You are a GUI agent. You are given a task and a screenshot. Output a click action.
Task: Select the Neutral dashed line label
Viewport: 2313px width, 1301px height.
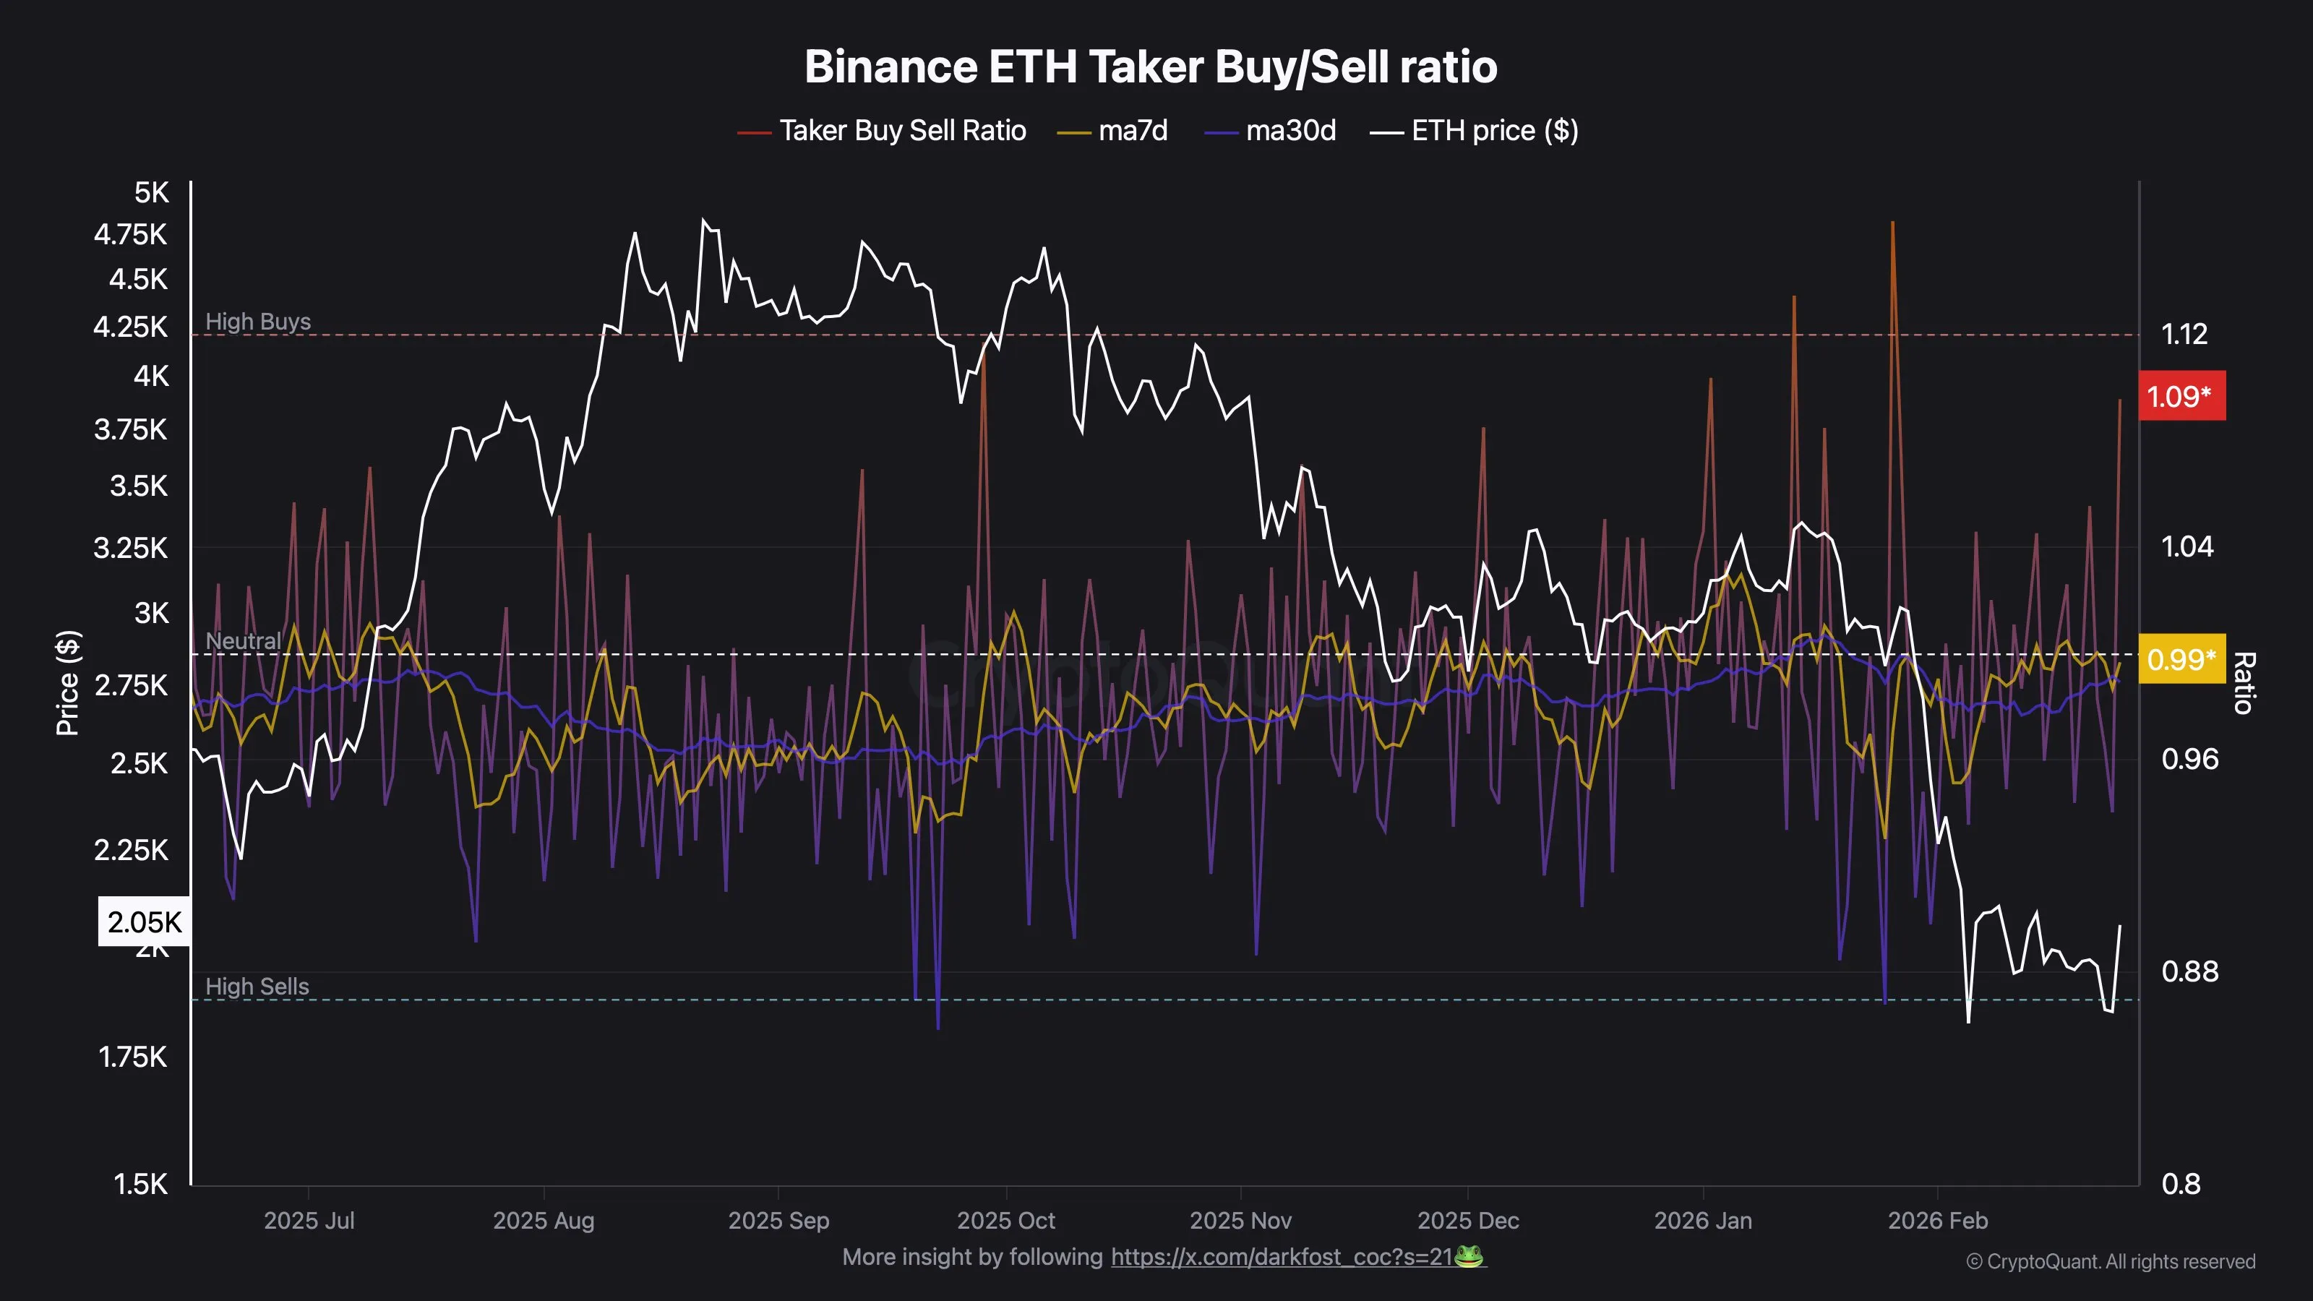coord(244,642)
